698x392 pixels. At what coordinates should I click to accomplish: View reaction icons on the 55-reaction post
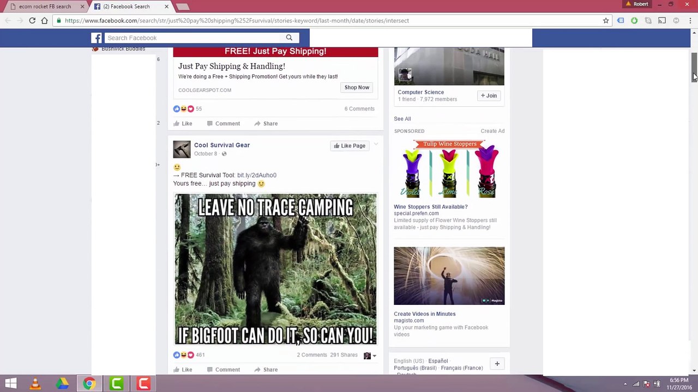(x=183, y=109)
